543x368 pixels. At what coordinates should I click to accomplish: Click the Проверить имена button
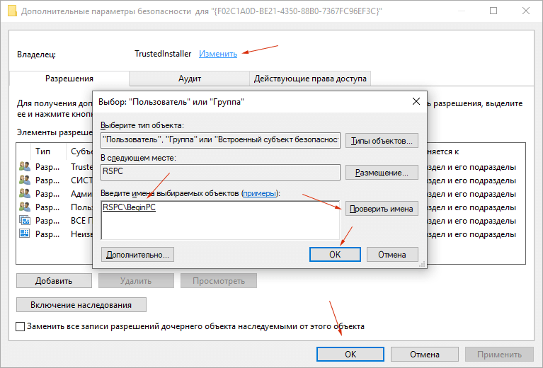click(382, 209)
